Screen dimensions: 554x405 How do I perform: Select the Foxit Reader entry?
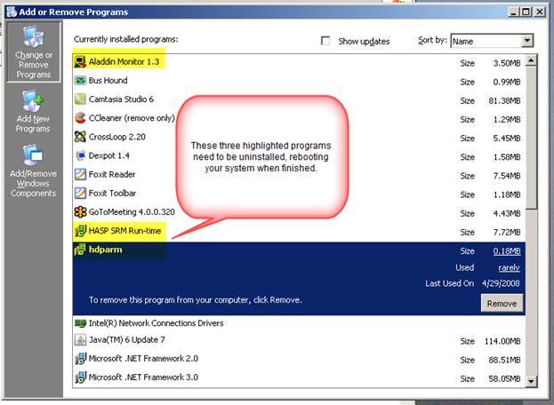(299, 175)
